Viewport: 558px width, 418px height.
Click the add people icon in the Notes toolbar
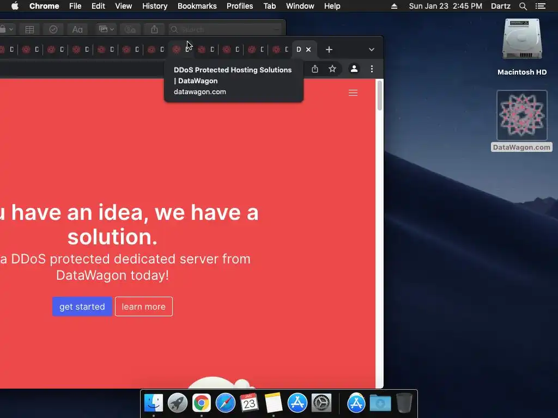click(x=130, y=29)
